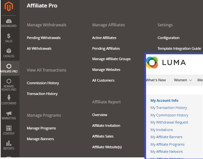Click the Manage Affiliates heading
The width and height of the screenshot is (203, 159).
[108, 25]
